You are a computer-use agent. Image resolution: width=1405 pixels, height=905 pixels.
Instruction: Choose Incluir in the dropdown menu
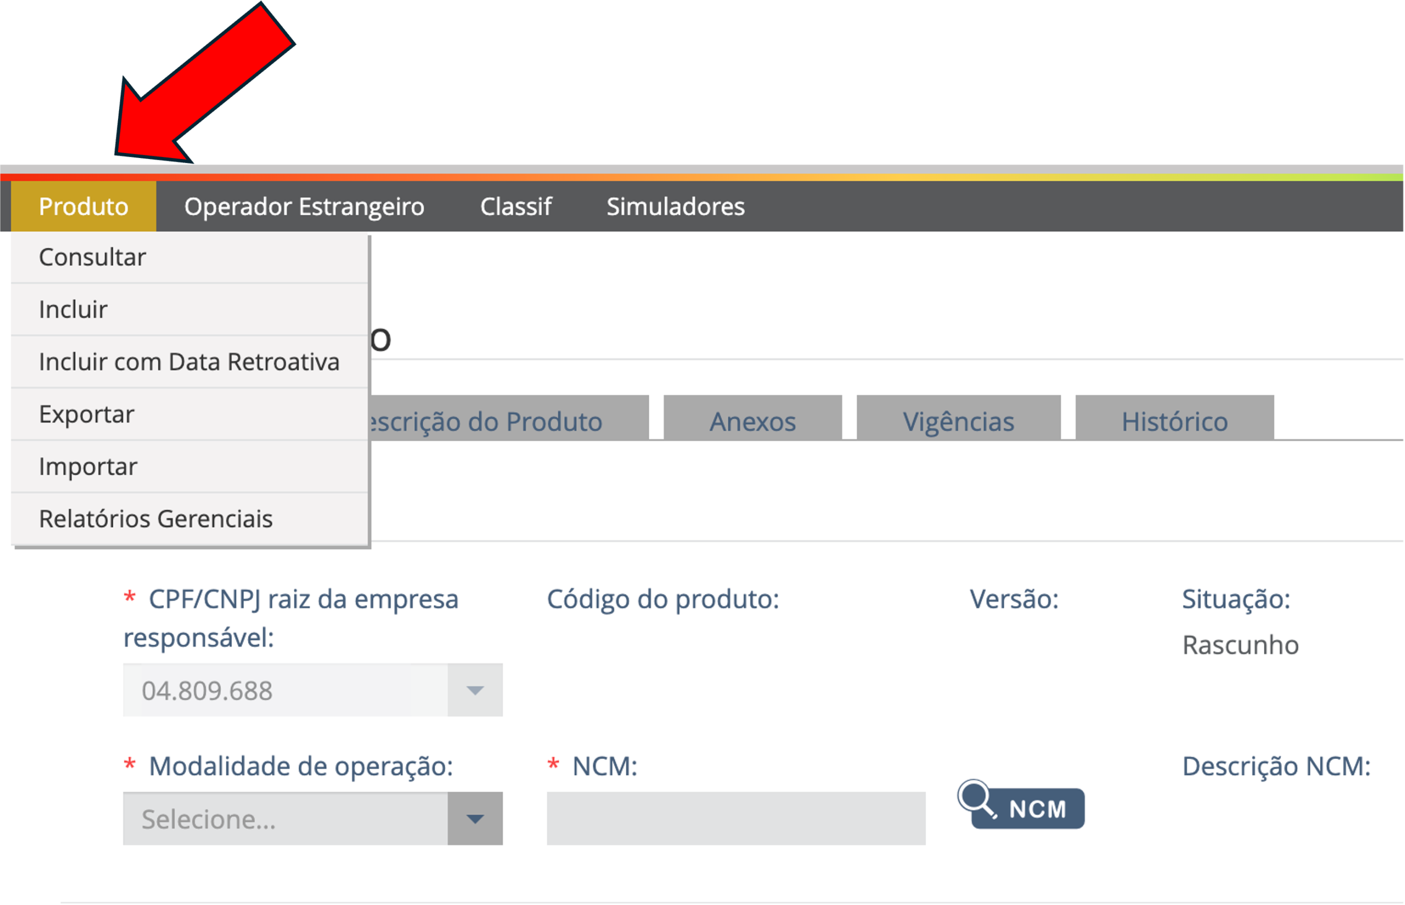73,310
